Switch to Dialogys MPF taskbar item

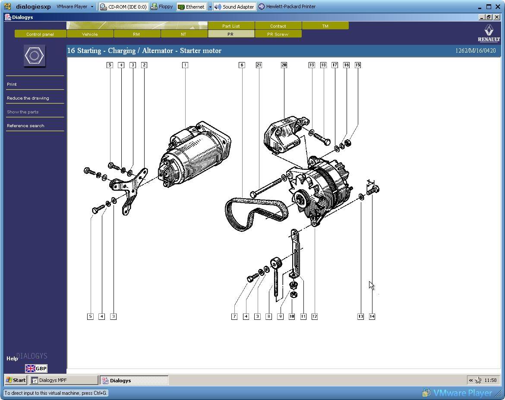click(64, 380)
